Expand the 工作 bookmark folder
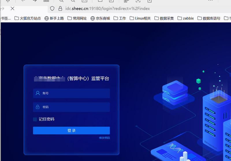Screen dimensions: 231x161 [x=120, y=18]
